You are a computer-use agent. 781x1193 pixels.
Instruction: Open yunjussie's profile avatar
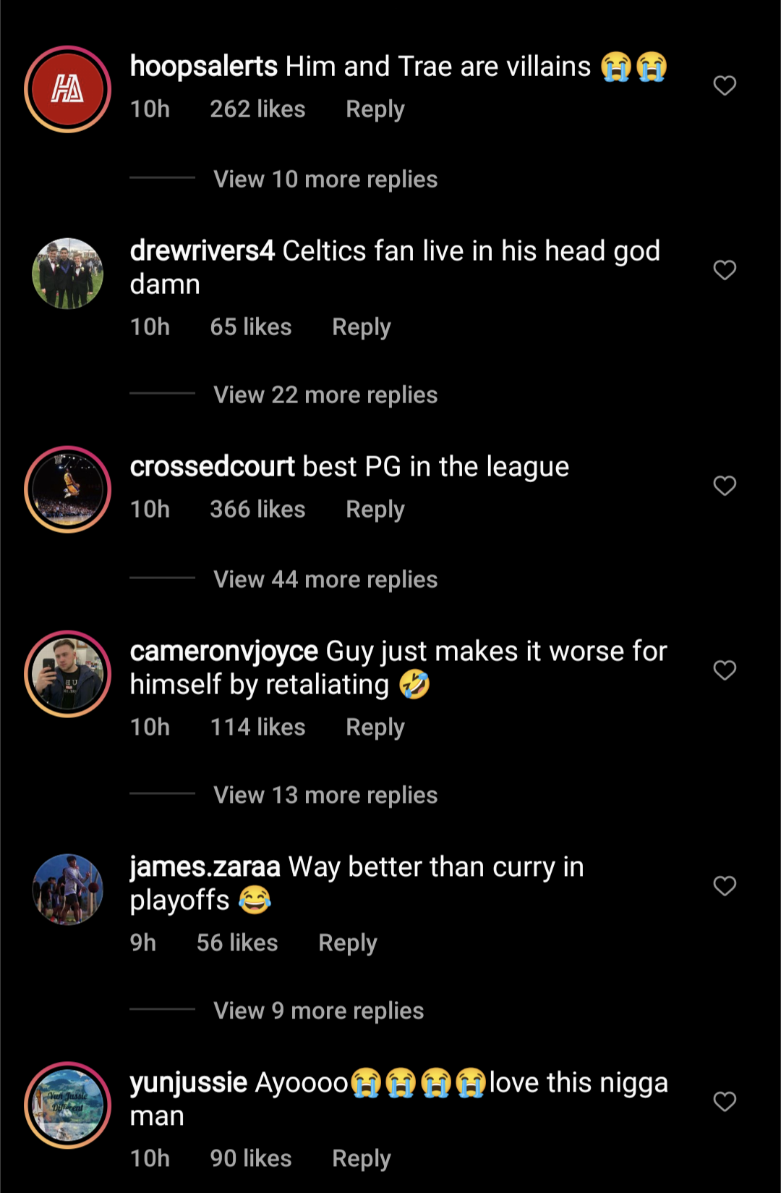(68, 1105)
